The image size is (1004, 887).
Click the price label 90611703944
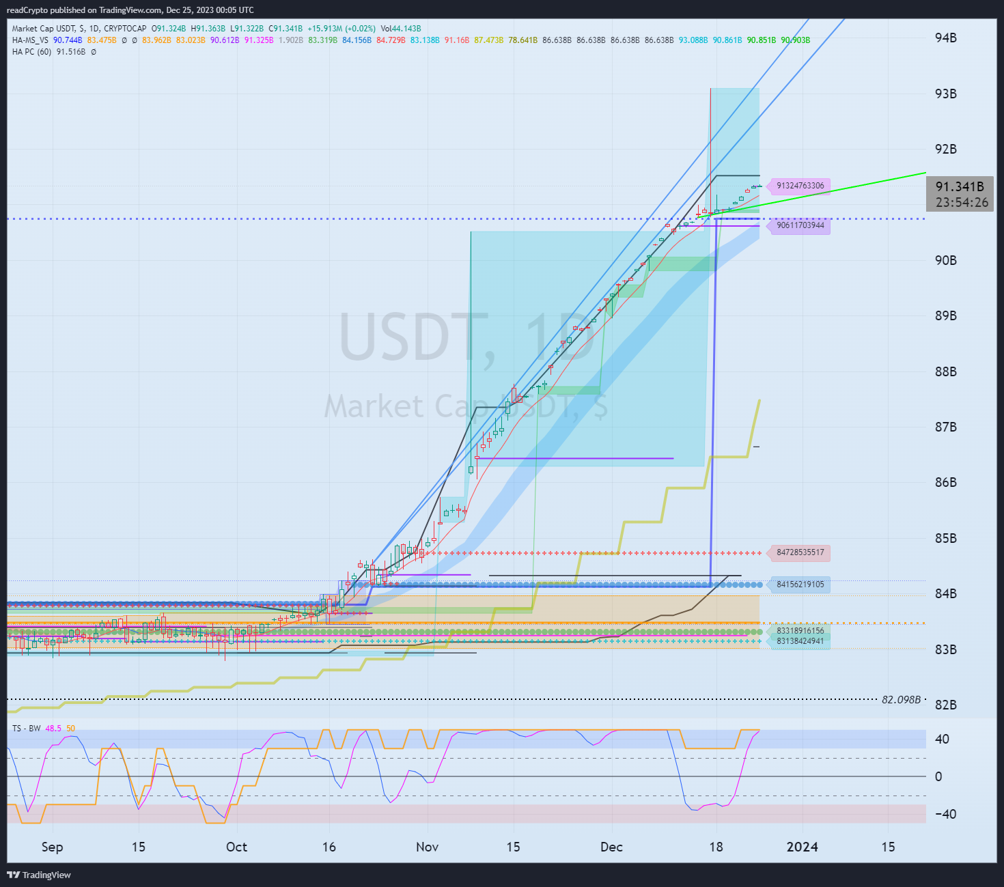[x=800, y=225]
